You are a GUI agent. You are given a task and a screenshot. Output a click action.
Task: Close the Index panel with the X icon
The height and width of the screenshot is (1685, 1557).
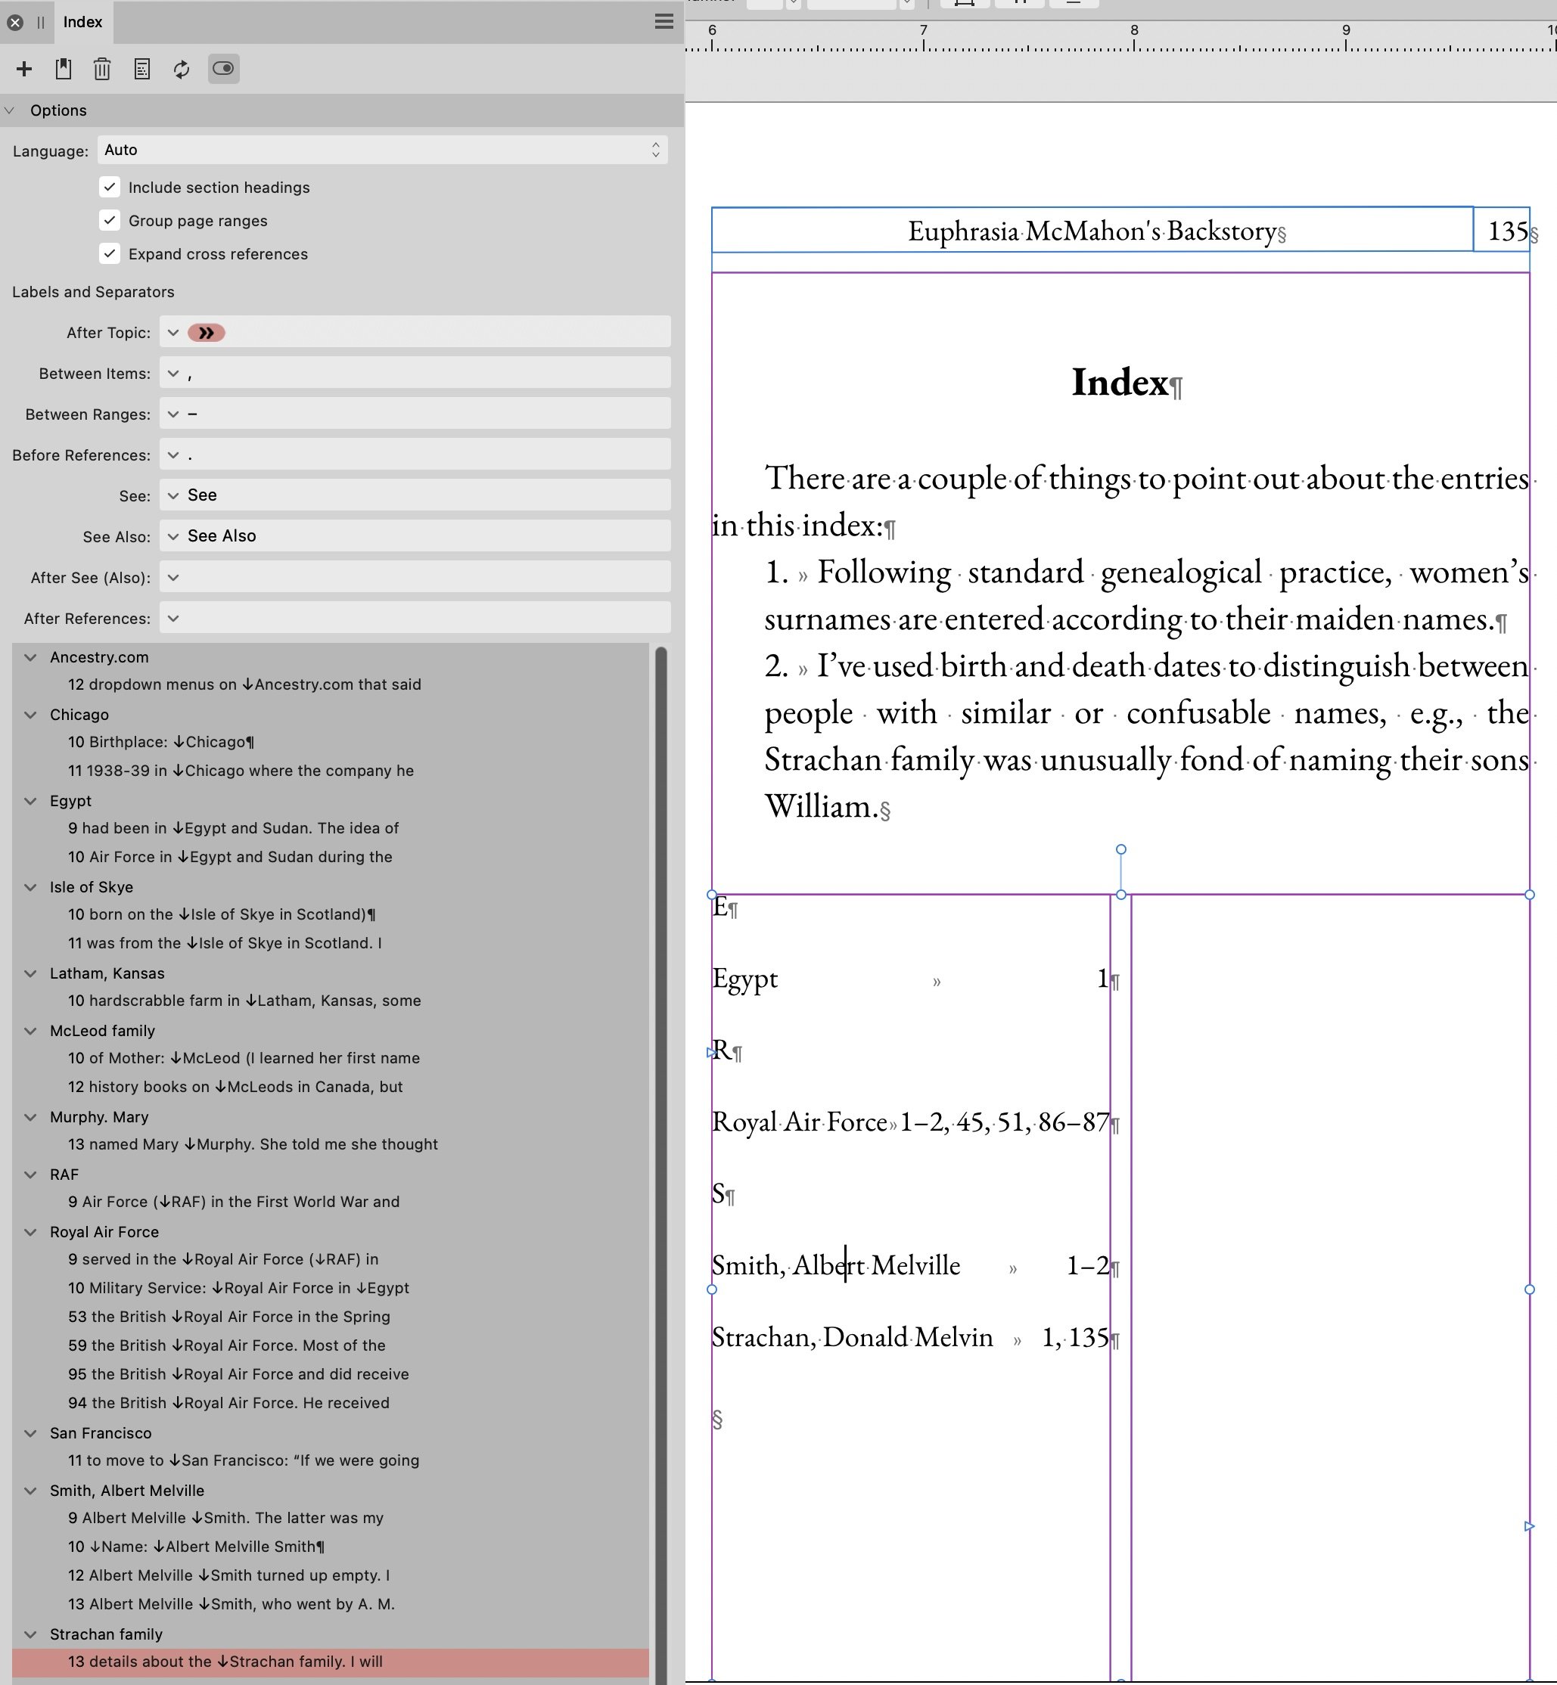[15, 23]
